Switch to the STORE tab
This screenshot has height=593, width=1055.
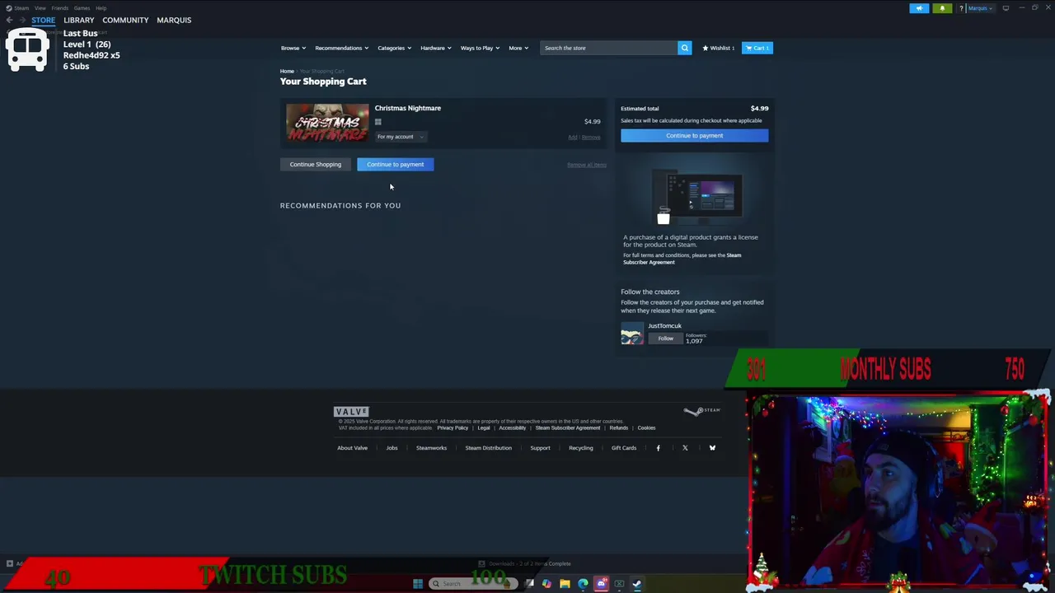(43, 20)
